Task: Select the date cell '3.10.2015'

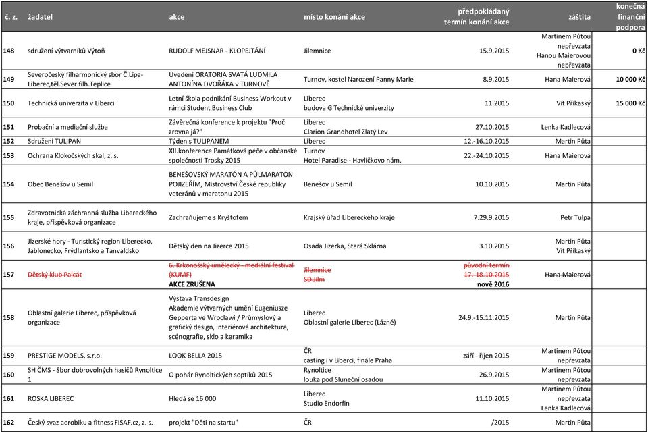Action: point(494,246)
